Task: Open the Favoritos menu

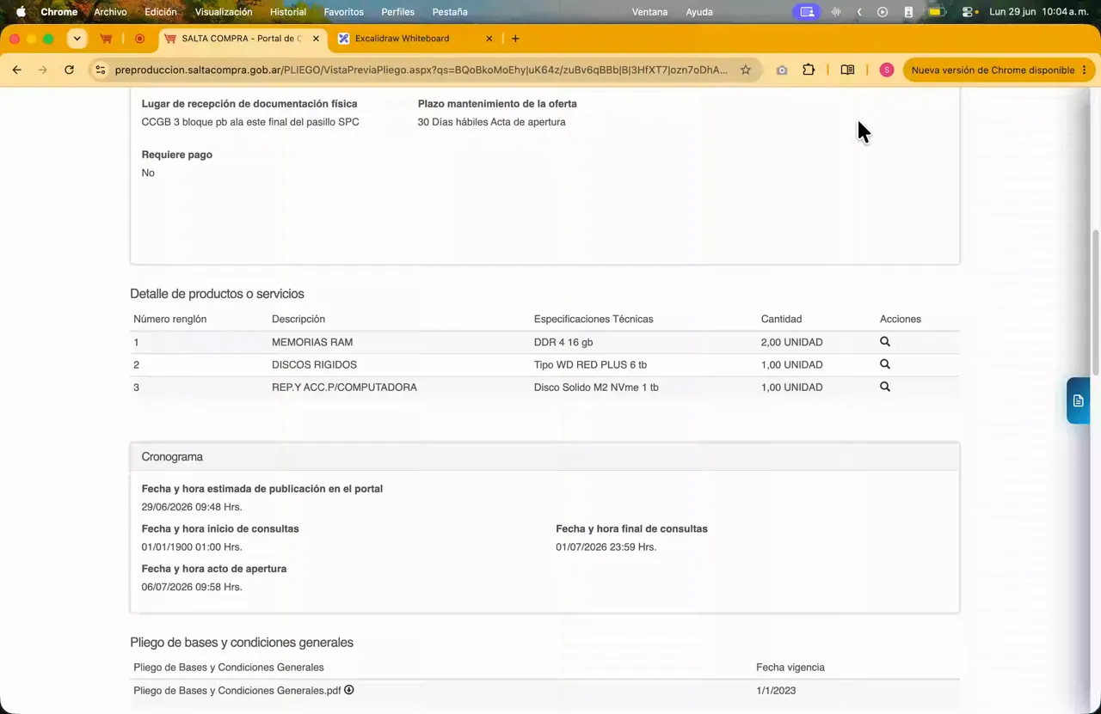Action: point(344,12)
